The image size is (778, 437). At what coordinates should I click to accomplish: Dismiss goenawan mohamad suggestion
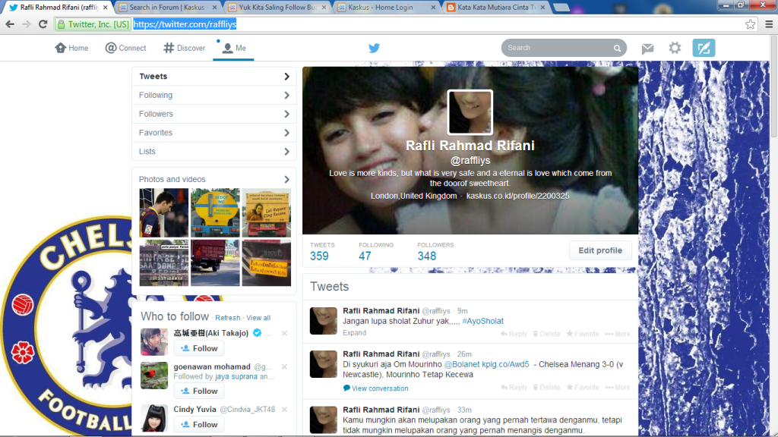click(284, 366)
